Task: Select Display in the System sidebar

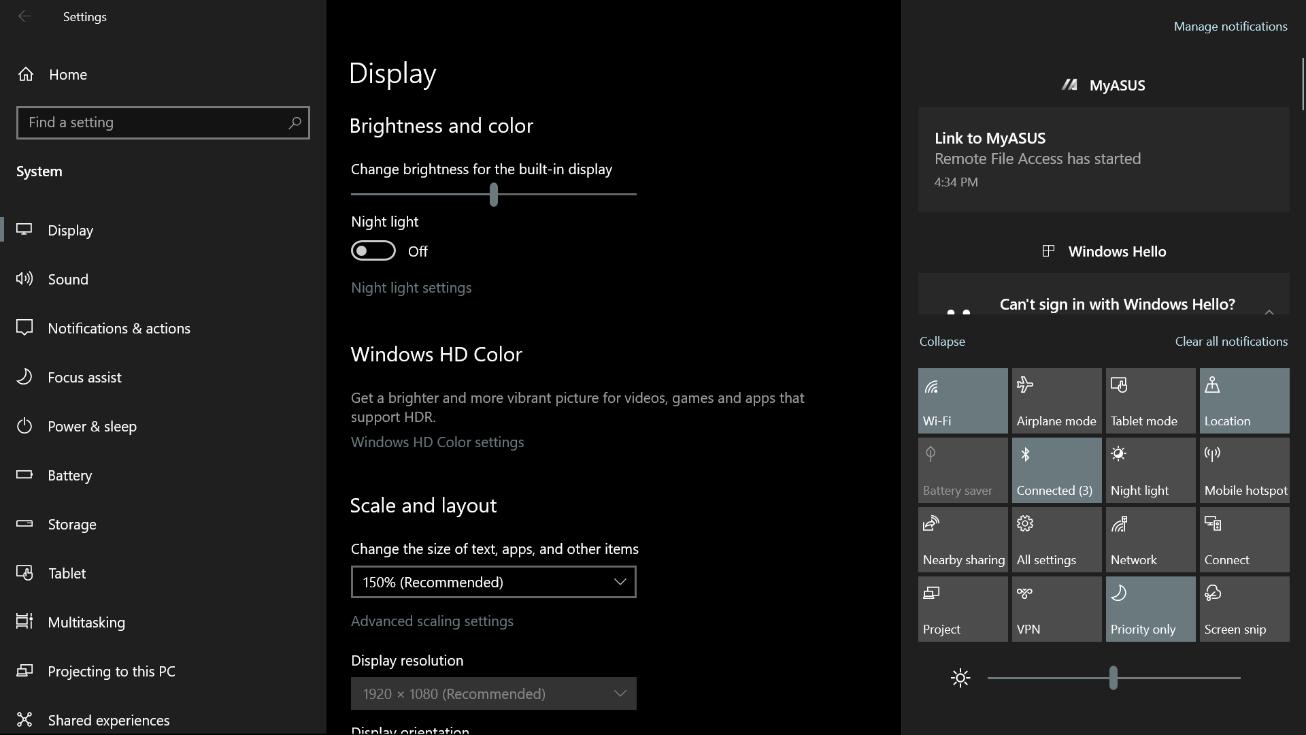Action: 163,230
